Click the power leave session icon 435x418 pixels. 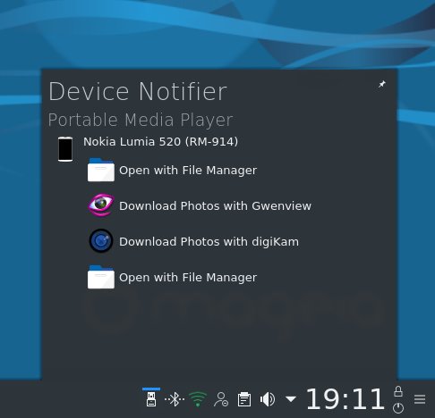click(398, 407)
